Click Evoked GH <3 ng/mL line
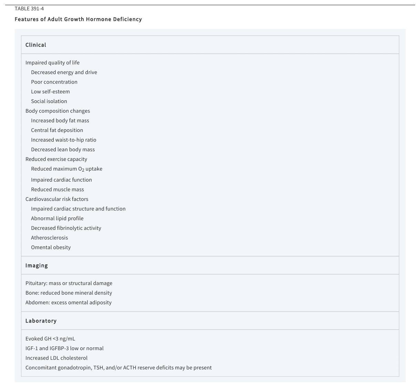This screenshot has height=387, width=420. [50, 339]
